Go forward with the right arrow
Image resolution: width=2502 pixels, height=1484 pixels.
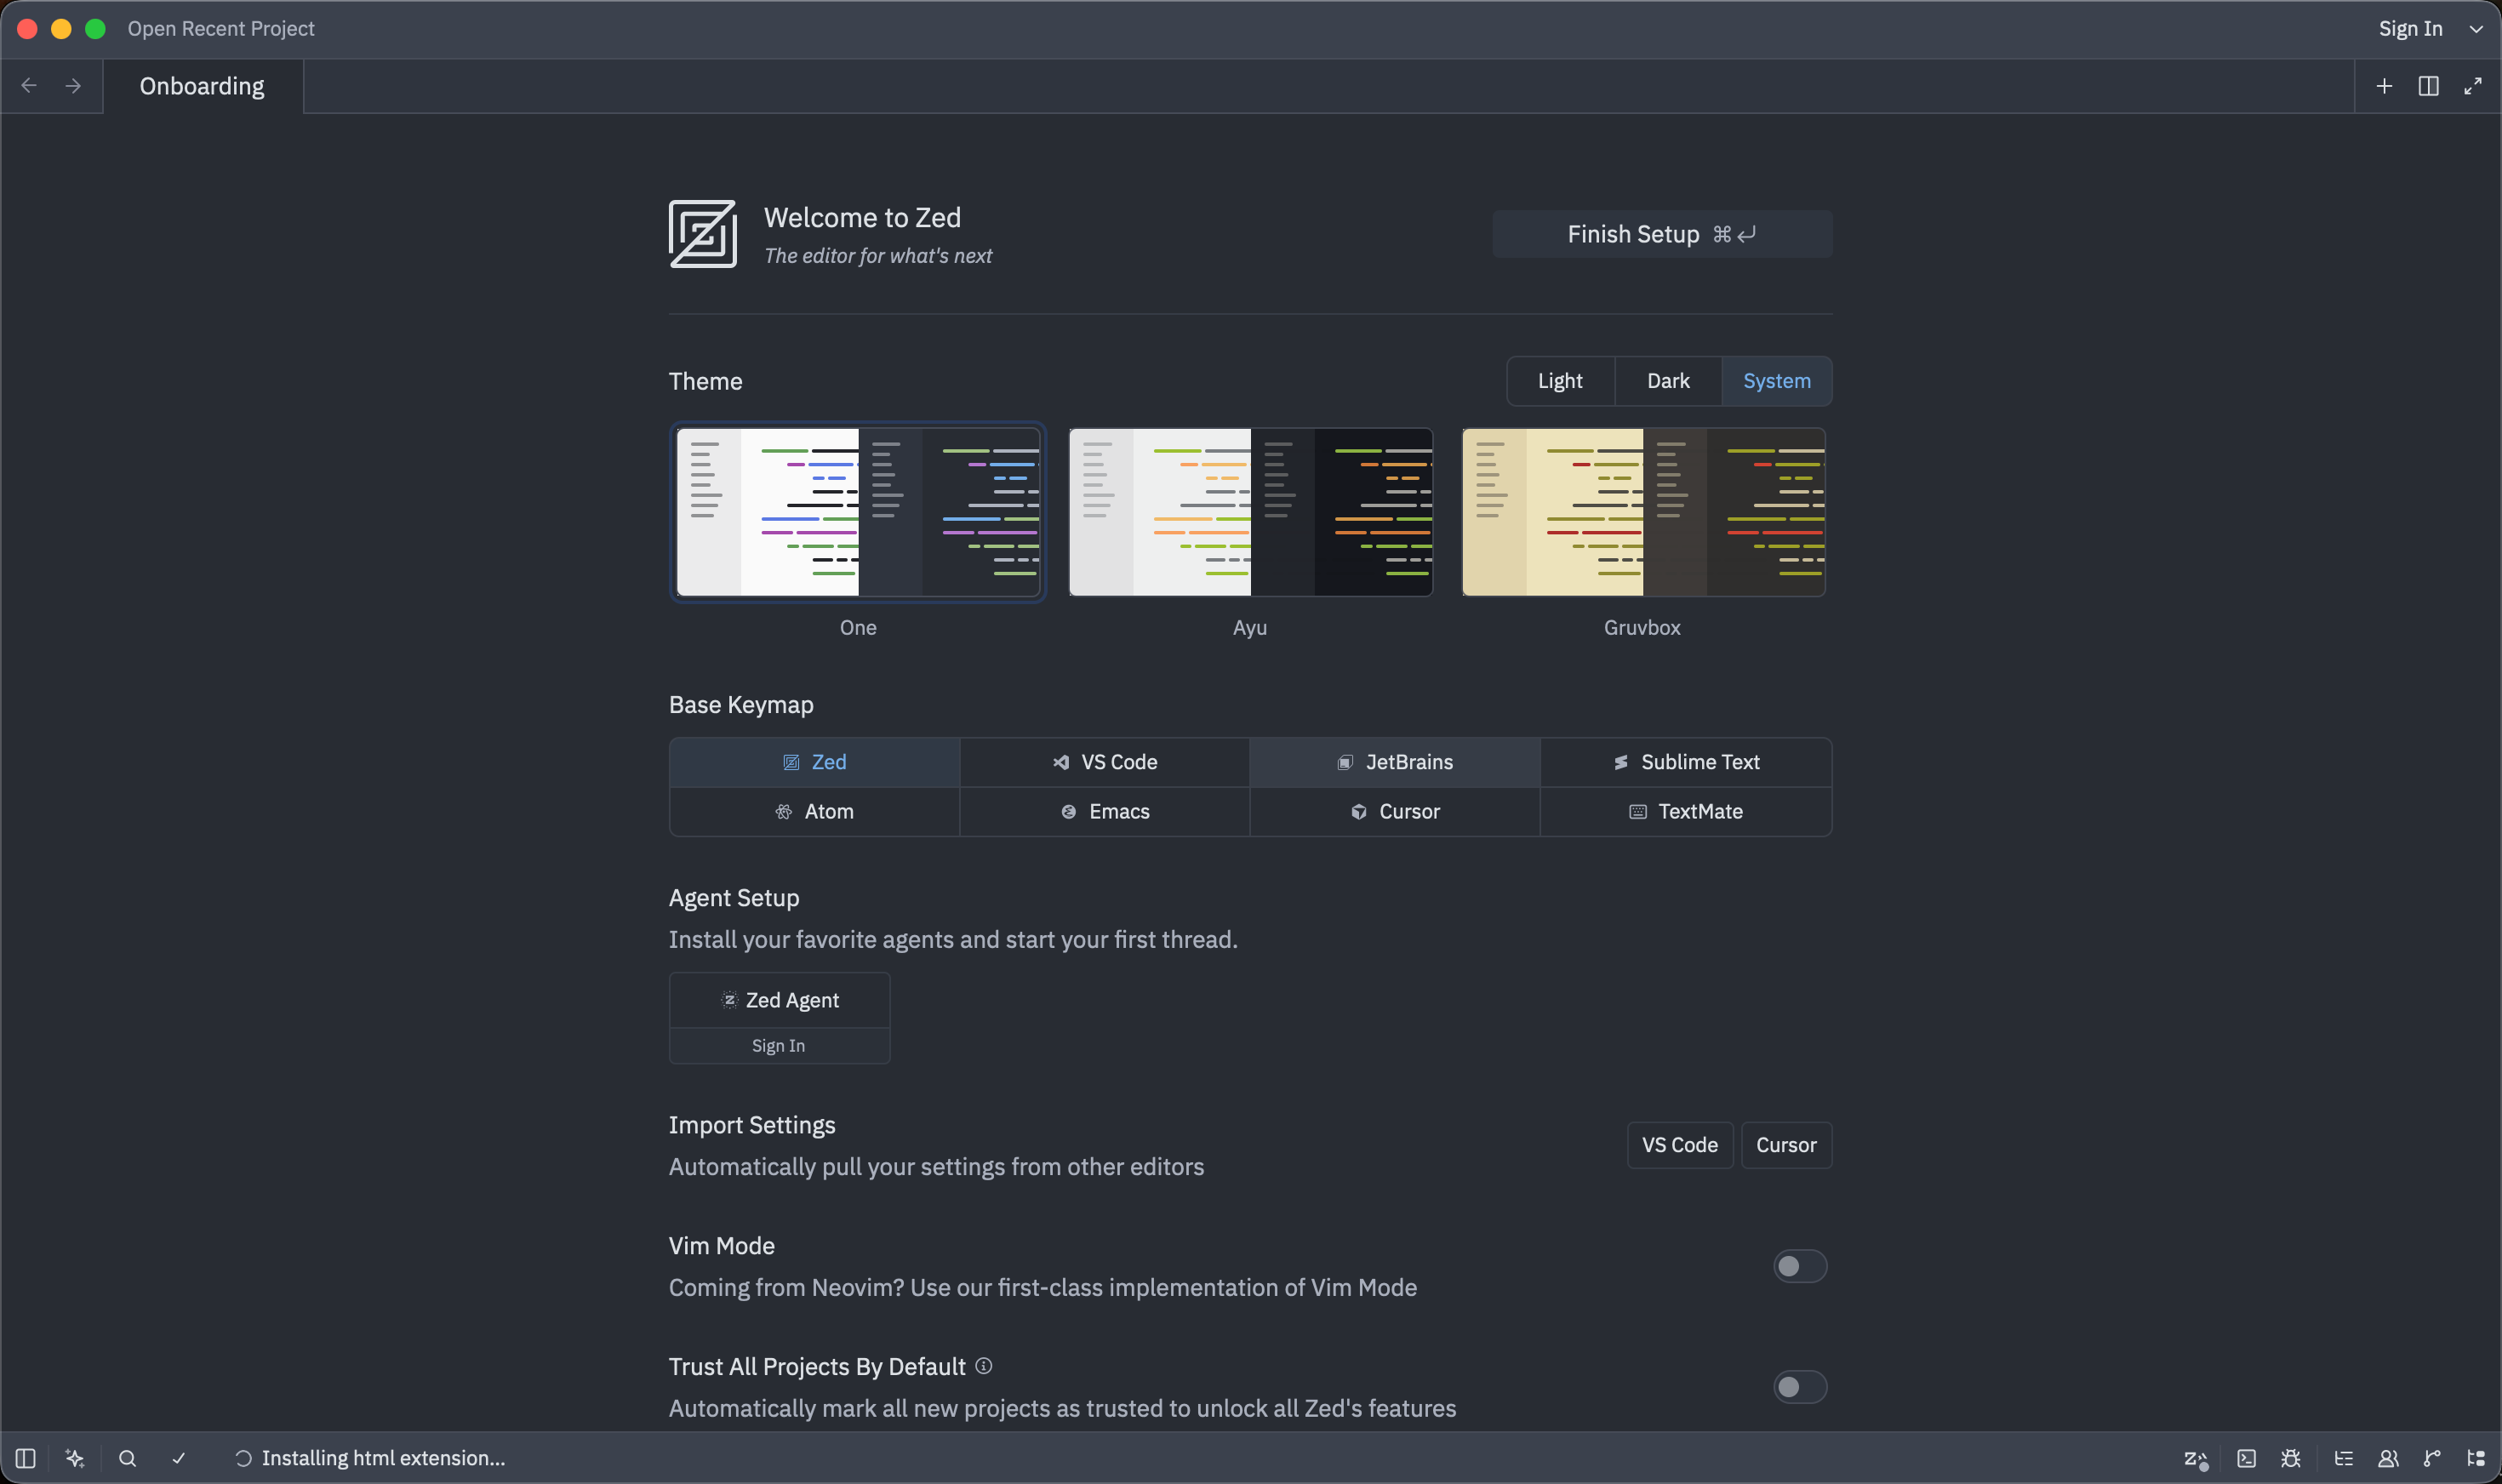click(x=73, y=86)
